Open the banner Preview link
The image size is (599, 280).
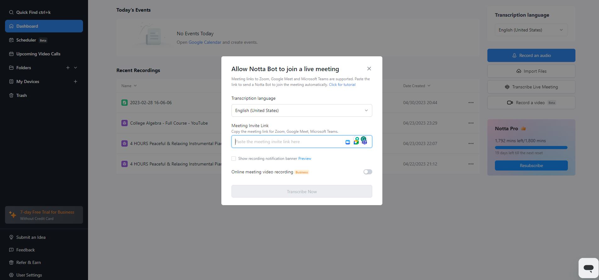(305, 159)
